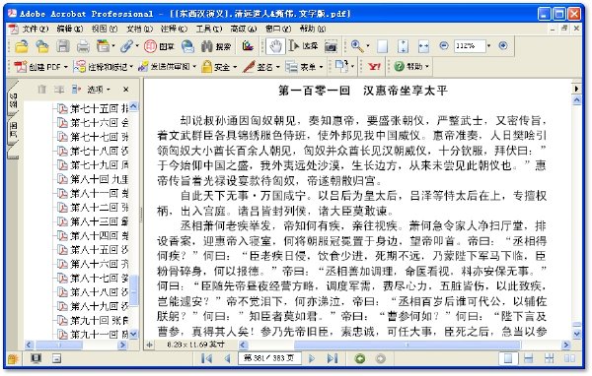592x376 pixels.
Task: Click the email globe icon
Action: (187, 46)
